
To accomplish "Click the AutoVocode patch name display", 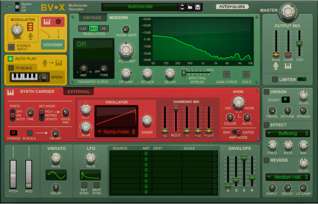I will pyautogui.click(x=140, y=7).
